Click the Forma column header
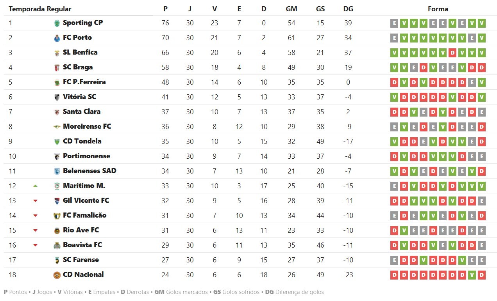The width and height of the screenshot is (497, 301). pyautogui.click(x=438, y=9)
